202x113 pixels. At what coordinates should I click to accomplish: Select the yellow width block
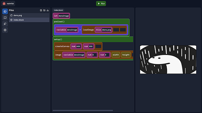point(116,55)
